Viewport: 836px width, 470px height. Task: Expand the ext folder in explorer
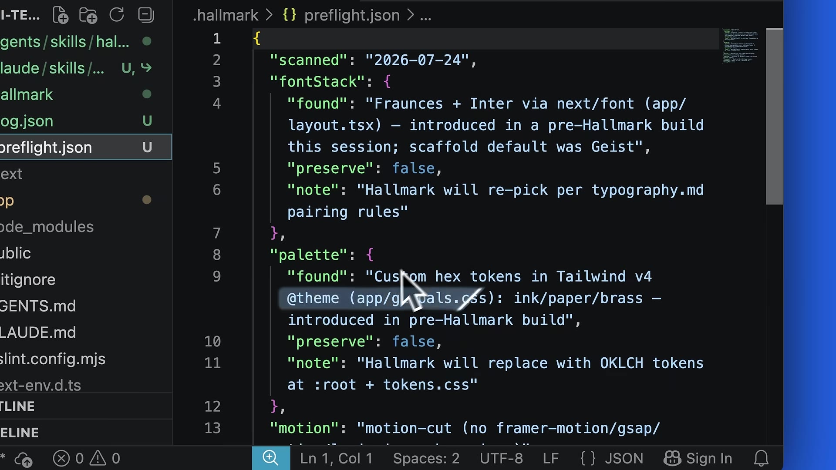[86, 174]
